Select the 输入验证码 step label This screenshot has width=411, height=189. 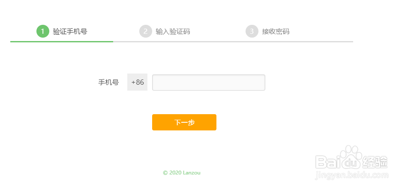173,32
